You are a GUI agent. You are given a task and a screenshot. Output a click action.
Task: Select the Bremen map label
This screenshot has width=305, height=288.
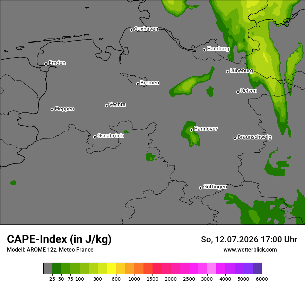click(150, 83)
